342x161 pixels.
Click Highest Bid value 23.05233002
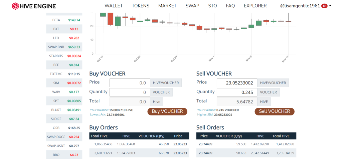point(223,115)
